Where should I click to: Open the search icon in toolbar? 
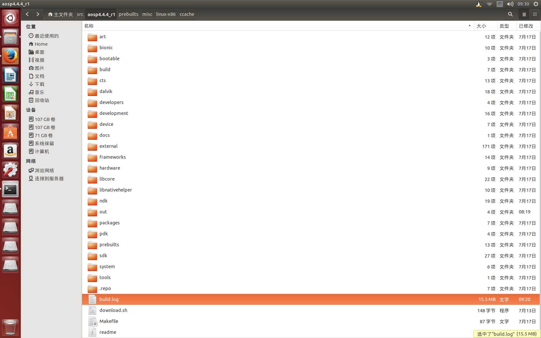point(510,14)
